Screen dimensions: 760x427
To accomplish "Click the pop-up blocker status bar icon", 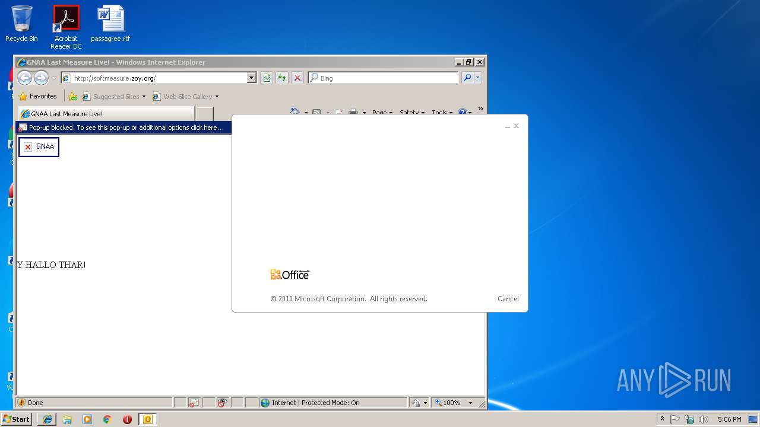I will click(x=194, y=403).
